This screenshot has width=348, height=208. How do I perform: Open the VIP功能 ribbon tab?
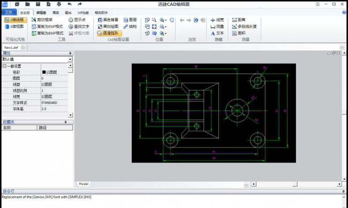pos(83,13)
